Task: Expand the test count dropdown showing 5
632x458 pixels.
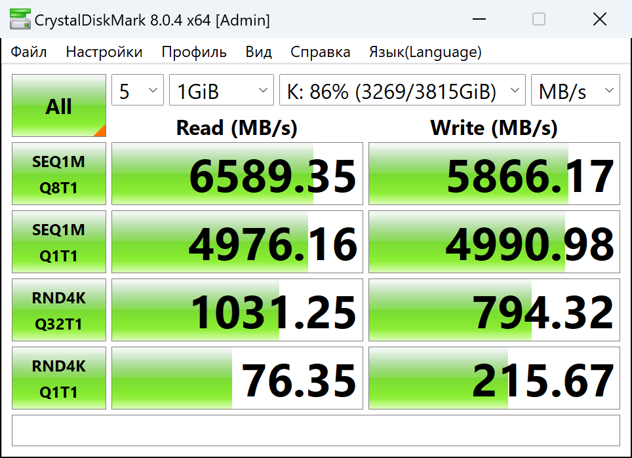Action: (138, 90)
